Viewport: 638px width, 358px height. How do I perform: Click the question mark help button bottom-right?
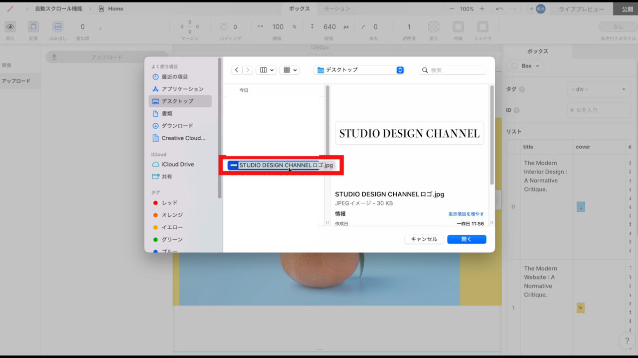coord(627,341)
